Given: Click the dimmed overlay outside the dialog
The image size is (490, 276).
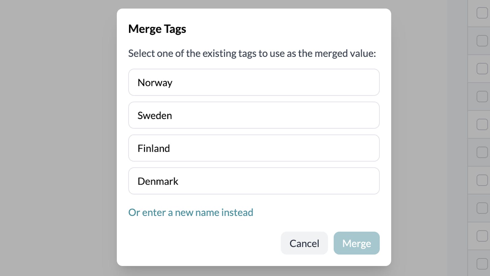Looking at the screenshot, I should [55, 138].
